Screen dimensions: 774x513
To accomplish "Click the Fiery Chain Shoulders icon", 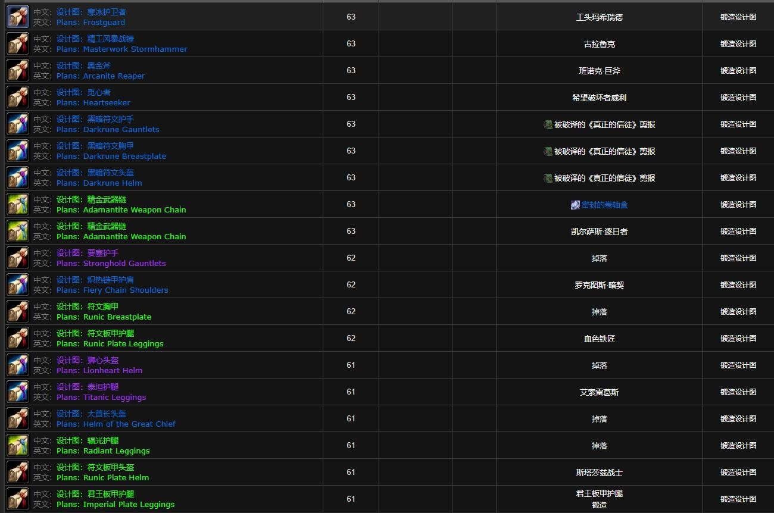I will point(18,285).
